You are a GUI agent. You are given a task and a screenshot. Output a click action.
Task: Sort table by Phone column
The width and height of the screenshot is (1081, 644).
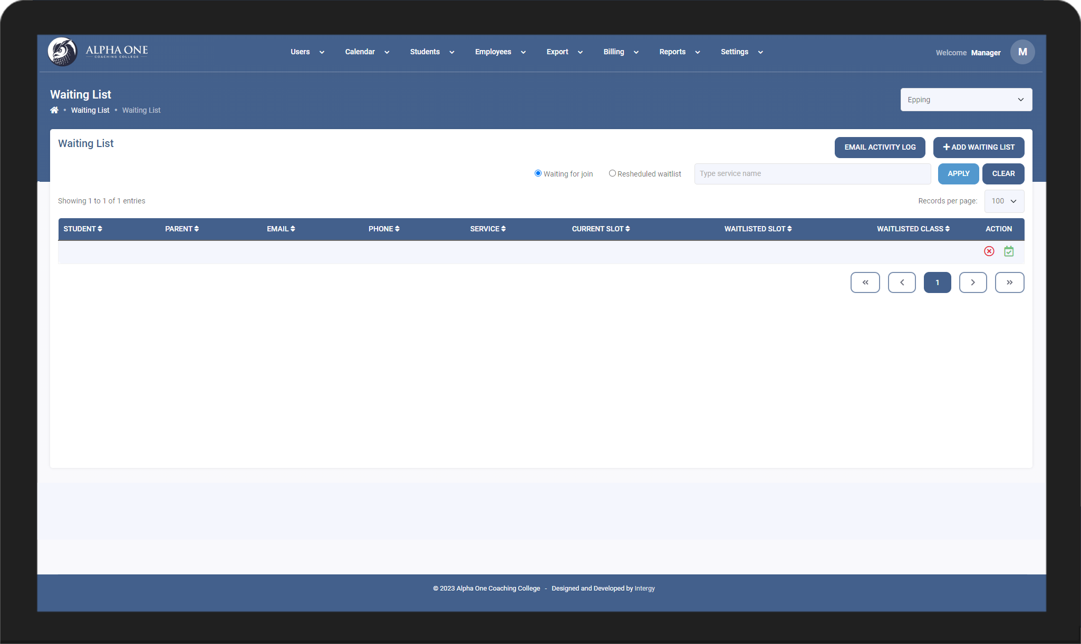(x=384, y=229)
